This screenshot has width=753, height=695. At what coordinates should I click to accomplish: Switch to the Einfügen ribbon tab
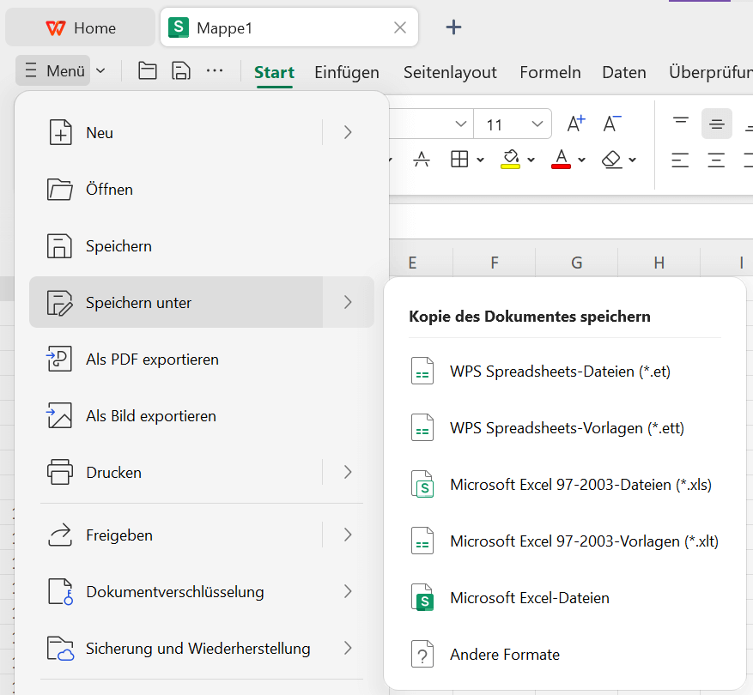(x=347, y=72)
